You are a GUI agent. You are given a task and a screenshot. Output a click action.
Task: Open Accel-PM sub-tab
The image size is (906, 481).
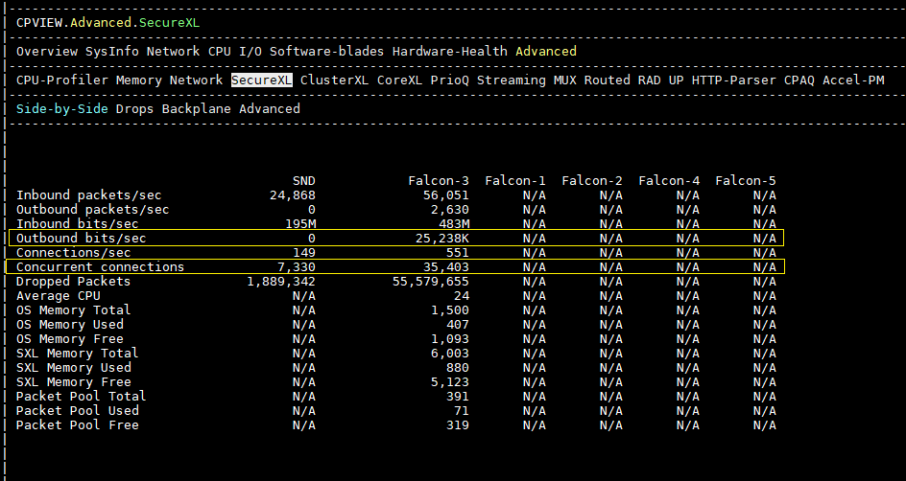coord(853,80)
